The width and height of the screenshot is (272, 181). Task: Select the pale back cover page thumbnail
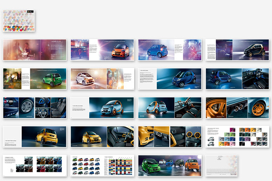tap(222, 166)
